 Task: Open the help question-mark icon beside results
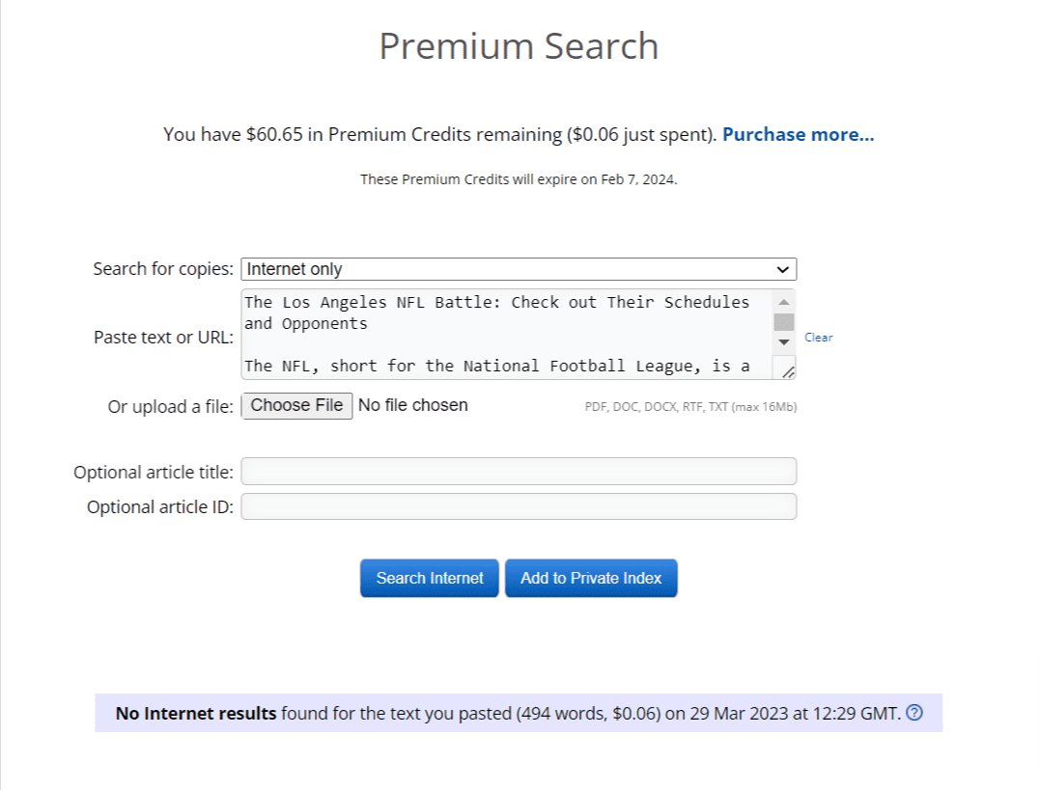coord(914,713)
